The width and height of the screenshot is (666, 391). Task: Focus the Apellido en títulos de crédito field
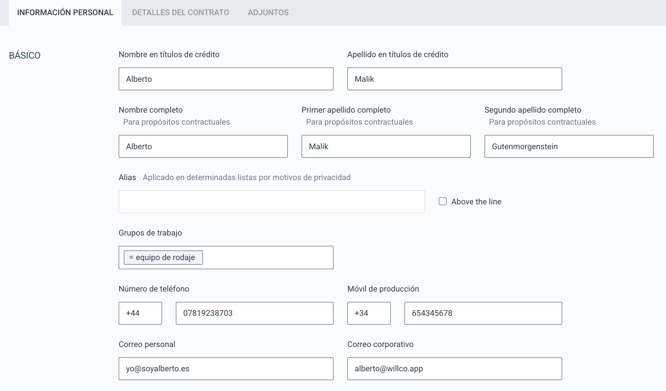[x=454, y=79]
